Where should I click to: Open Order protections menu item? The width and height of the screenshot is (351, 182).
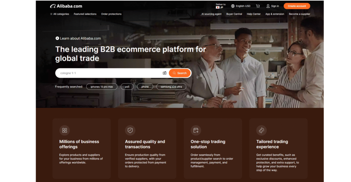tap(111, 14)
